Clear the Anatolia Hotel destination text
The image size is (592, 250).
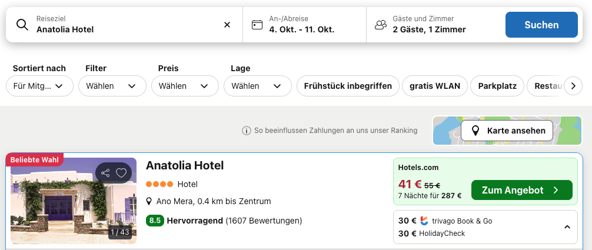227,25
